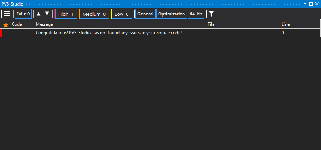Toggle the Medium: 0 severity filter
The width and height of the screenshot is (321, 150).
click(94, 14)
